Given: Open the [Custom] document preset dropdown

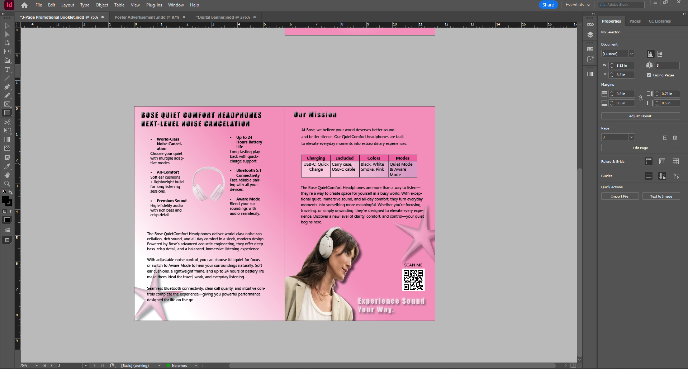Looking at the screenshot, I should tap(631, 54).
